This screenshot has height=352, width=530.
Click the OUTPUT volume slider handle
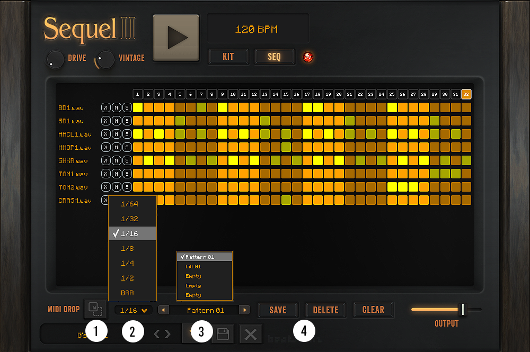(463, 309)
